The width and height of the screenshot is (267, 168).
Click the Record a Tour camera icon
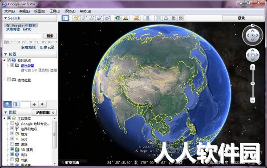107,18
